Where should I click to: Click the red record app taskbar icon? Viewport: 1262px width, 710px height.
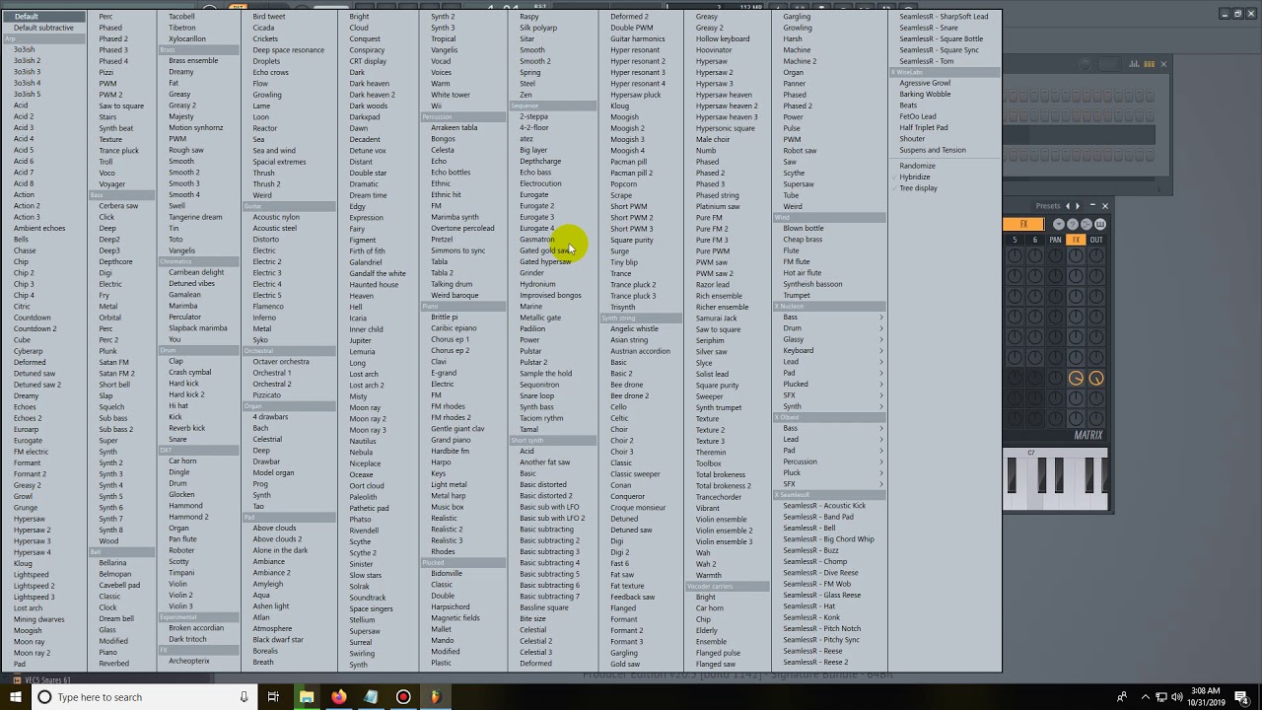pos(403,697)
